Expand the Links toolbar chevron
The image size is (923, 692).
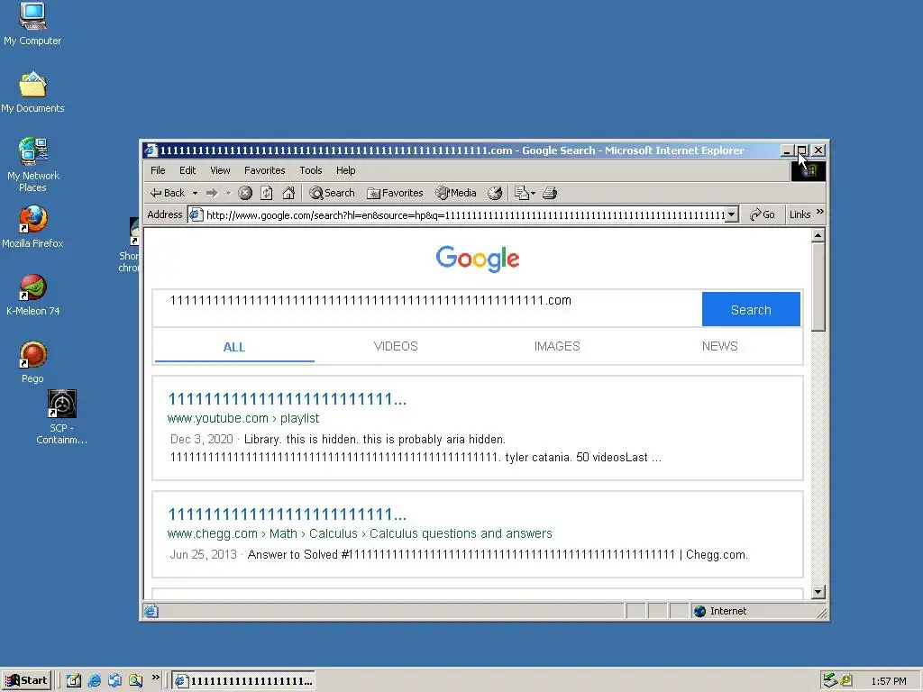pos(820,212)
